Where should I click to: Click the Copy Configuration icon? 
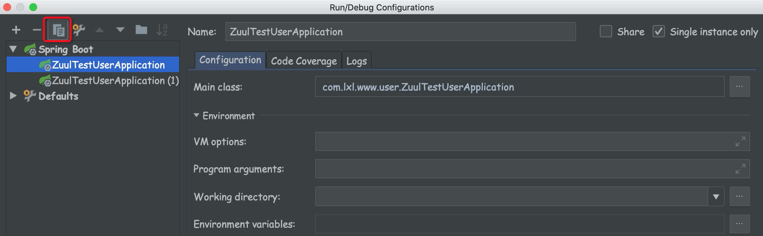click(x=58, y=30)
